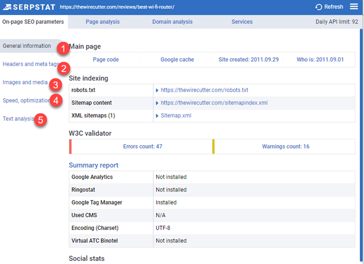
Task: Expand the Sitemap.xml arrow
Action: coord(157,115)
